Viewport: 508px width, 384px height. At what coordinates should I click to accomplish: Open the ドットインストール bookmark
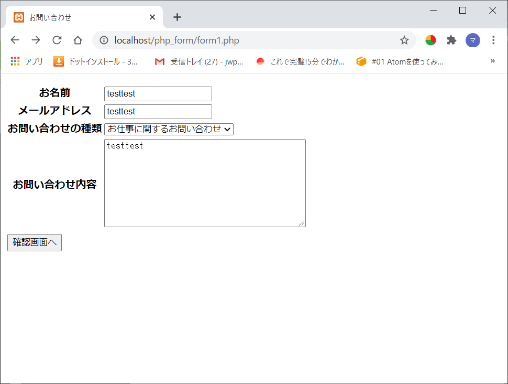(95, 61)
